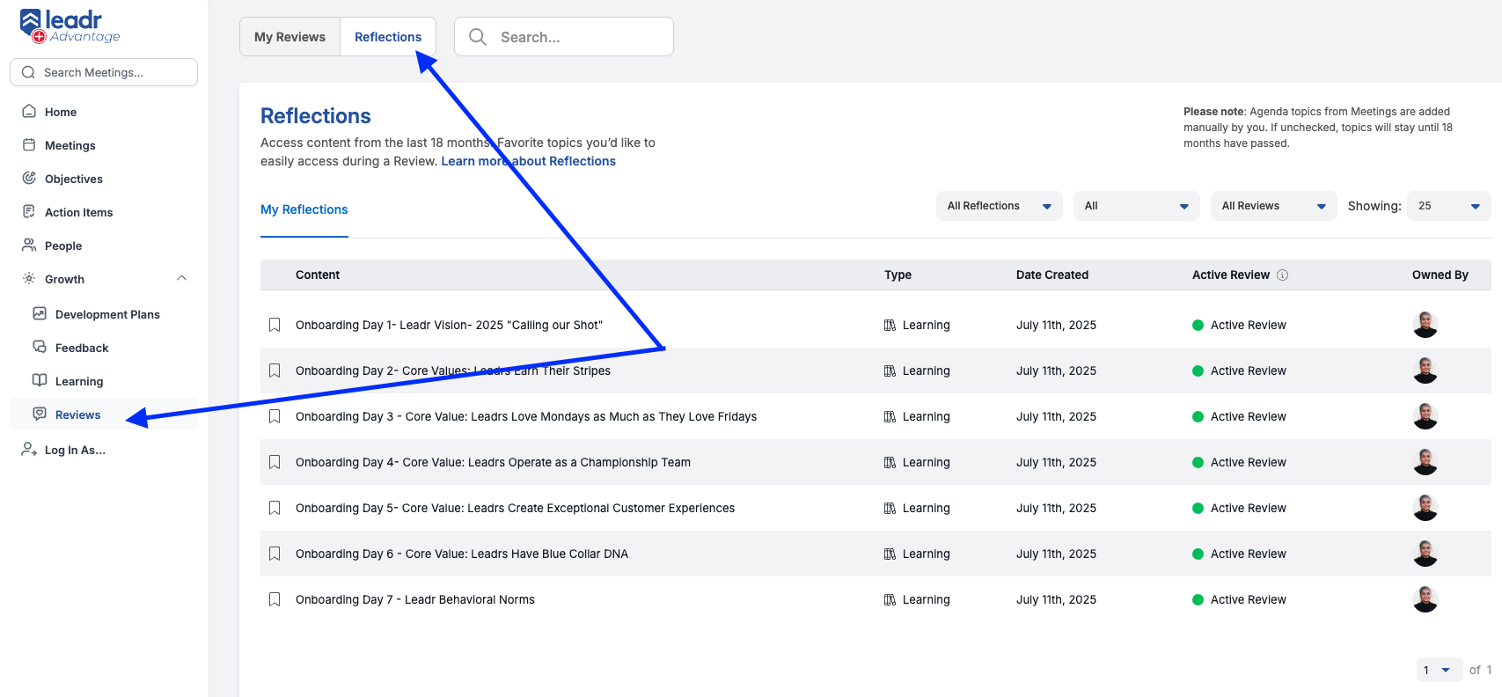Bookmark Onboarding Day 5 topic
Image resolution: width=1502 pixels, height=697 pixels.
(275, 508)
